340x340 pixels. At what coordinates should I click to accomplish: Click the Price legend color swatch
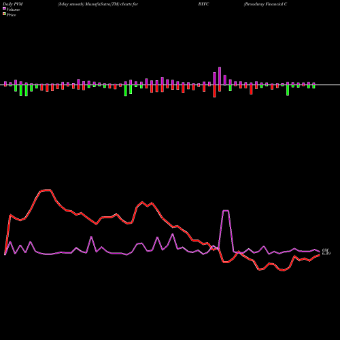[x=4, y=14]
